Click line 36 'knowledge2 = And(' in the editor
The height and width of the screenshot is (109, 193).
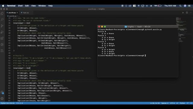coord(22,23)
